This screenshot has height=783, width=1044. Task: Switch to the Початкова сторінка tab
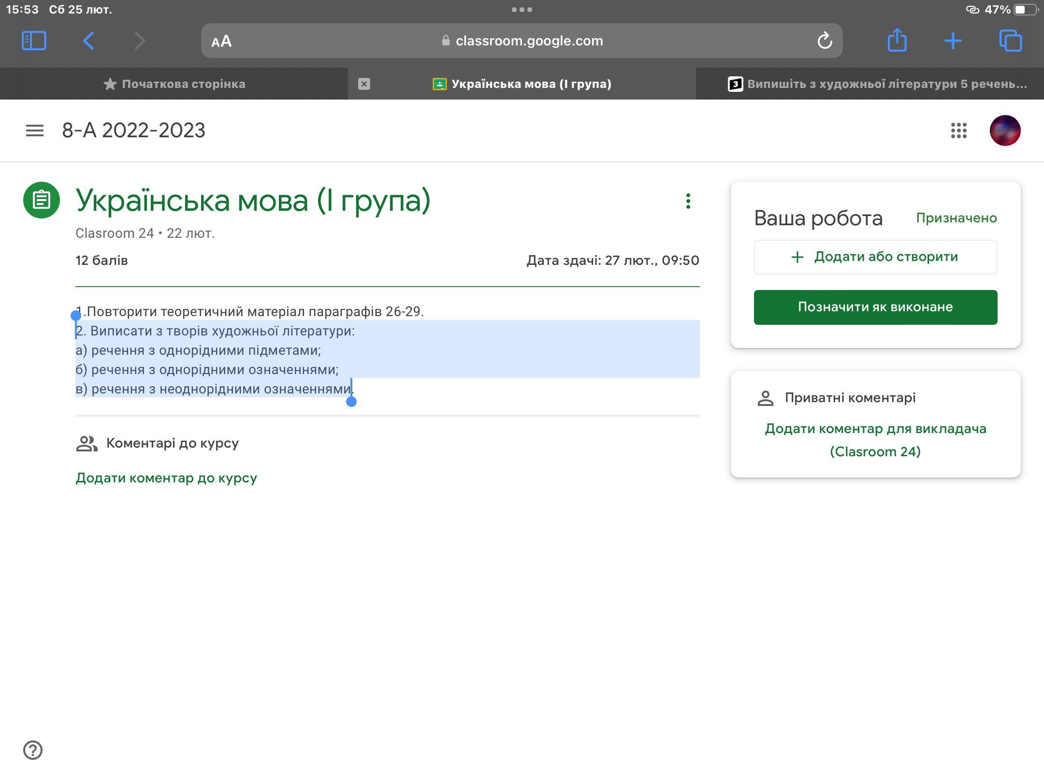click(x=174, y=84)
